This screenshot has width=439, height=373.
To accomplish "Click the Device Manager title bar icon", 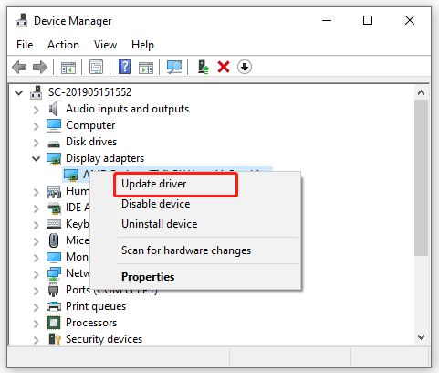I will (22, 21).
